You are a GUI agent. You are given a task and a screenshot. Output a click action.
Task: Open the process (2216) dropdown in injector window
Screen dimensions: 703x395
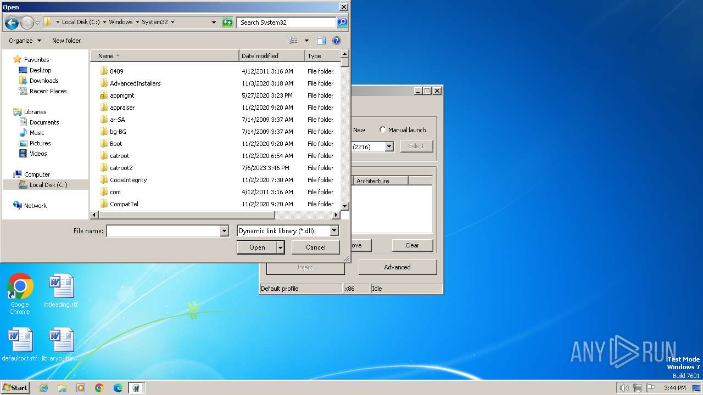[x=389, y=146]
